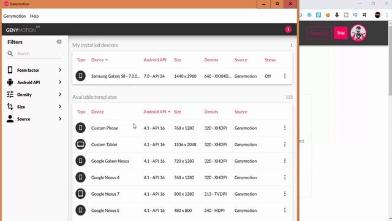The width and height of the screenshot is (392, 221).
Task: Click the Google Nexus 7 device icon
Action: (80, 194)
